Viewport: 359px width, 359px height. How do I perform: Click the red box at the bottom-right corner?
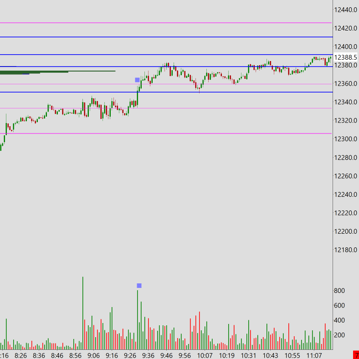pyautogui.click(x=356, y=354)
